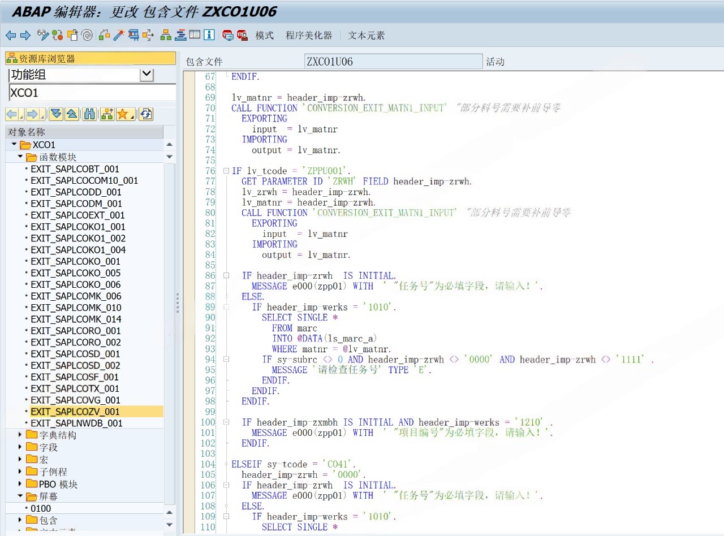This screenshot has height=536, width=724.
Task: Expand the 字段 folder
Action: [x=20, y=447]
